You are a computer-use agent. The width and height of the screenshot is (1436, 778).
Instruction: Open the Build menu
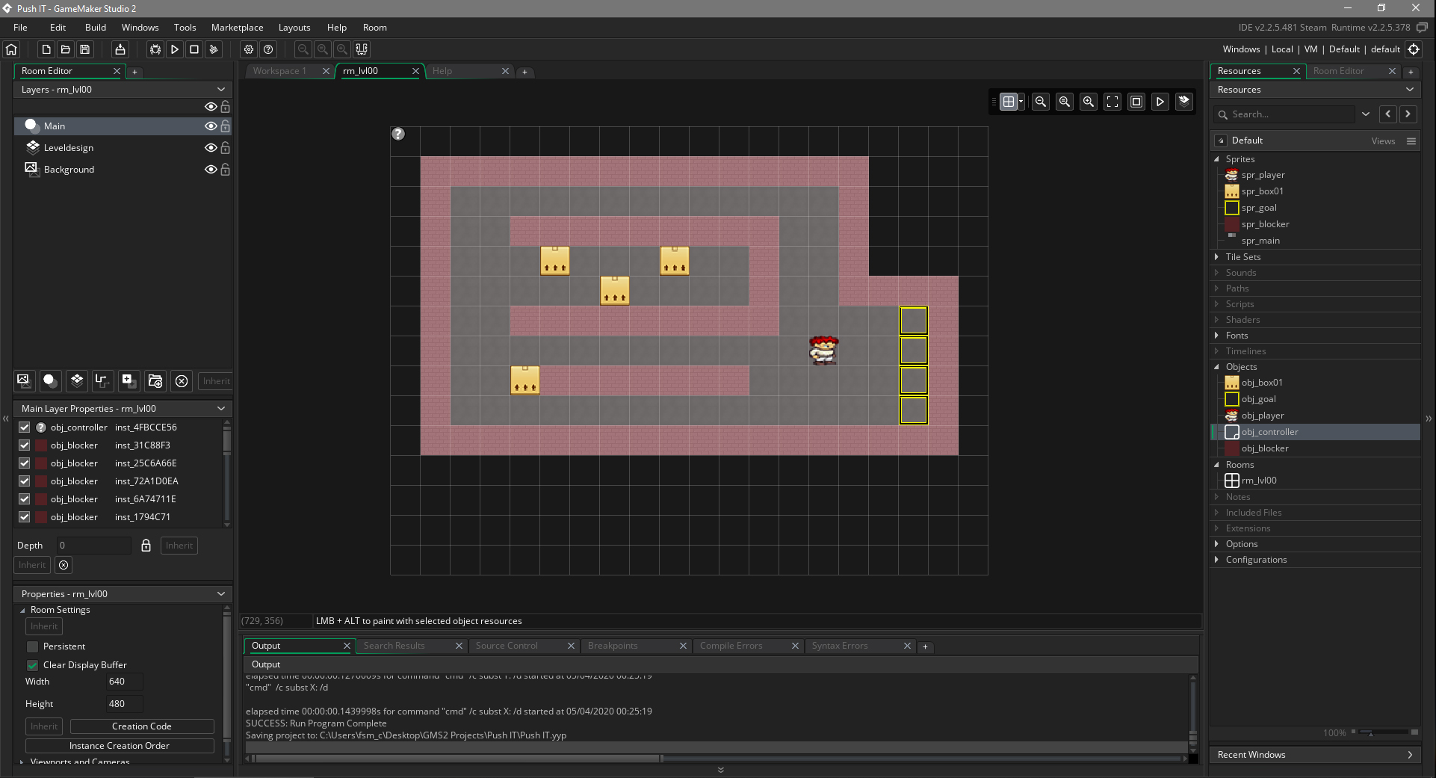click(x=96, y=28)
